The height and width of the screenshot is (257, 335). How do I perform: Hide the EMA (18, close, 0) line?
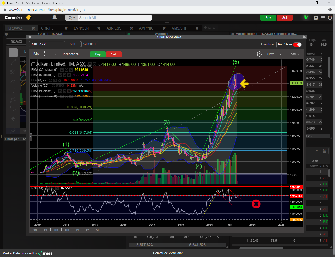[x=62, y=96]
